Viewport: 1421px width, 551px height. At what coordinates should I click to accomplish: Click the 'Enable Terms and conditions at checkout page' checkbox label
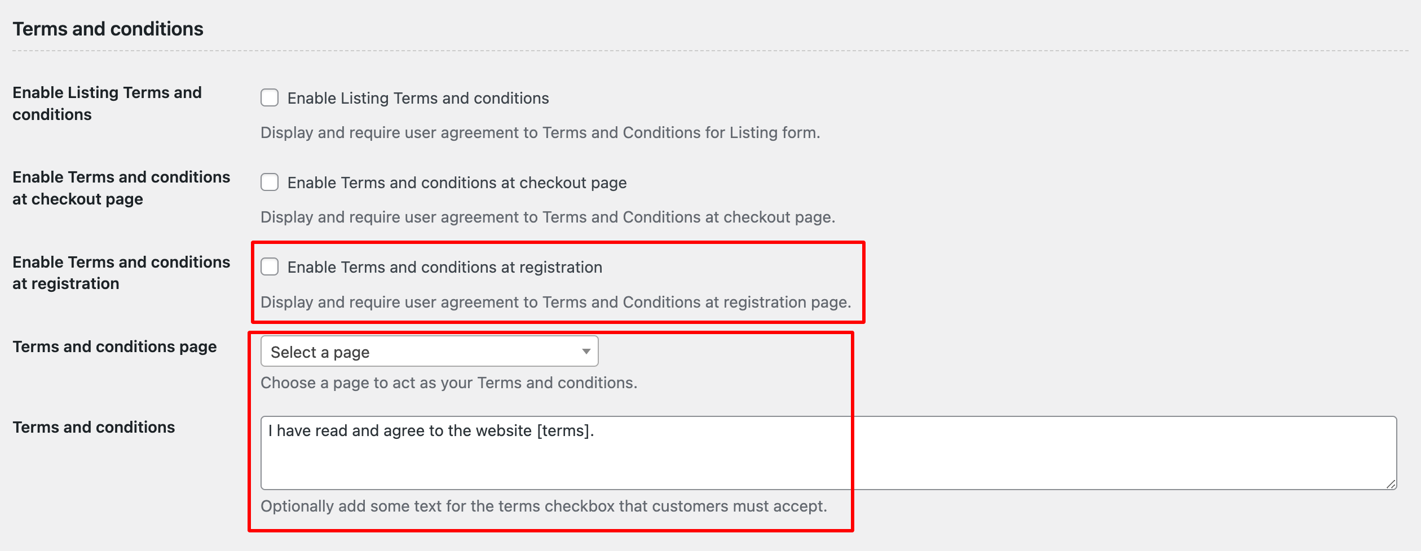point(457,183)
